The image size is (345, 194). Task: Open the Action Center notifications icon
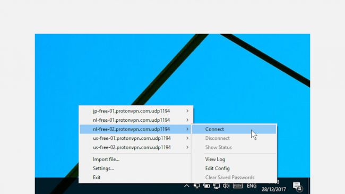298,187
